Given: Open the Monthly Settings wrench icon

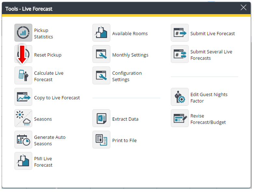Looking at the screenshot, I should 101,54.
